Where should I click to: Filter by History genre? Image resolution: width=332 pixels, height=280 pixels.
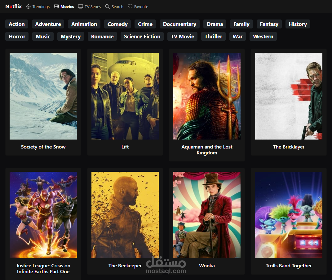click(298, 24)
